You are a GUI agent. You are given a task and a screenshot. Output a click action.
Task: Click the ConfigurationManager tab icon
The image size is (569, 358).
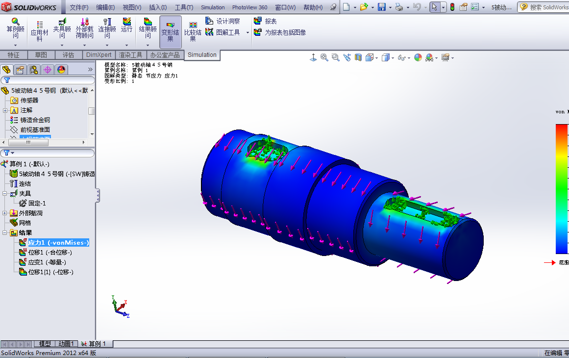[x=34, y=69]
